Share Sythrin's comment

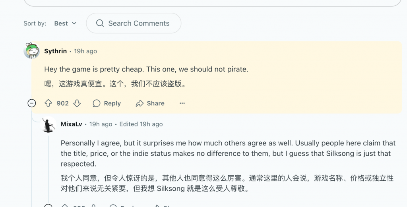click(x=150, y=103)
